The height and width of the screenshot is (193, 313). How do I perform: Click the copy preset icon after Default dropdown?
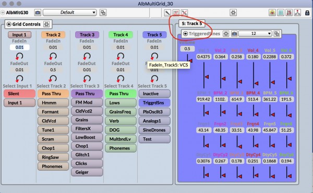103,12
